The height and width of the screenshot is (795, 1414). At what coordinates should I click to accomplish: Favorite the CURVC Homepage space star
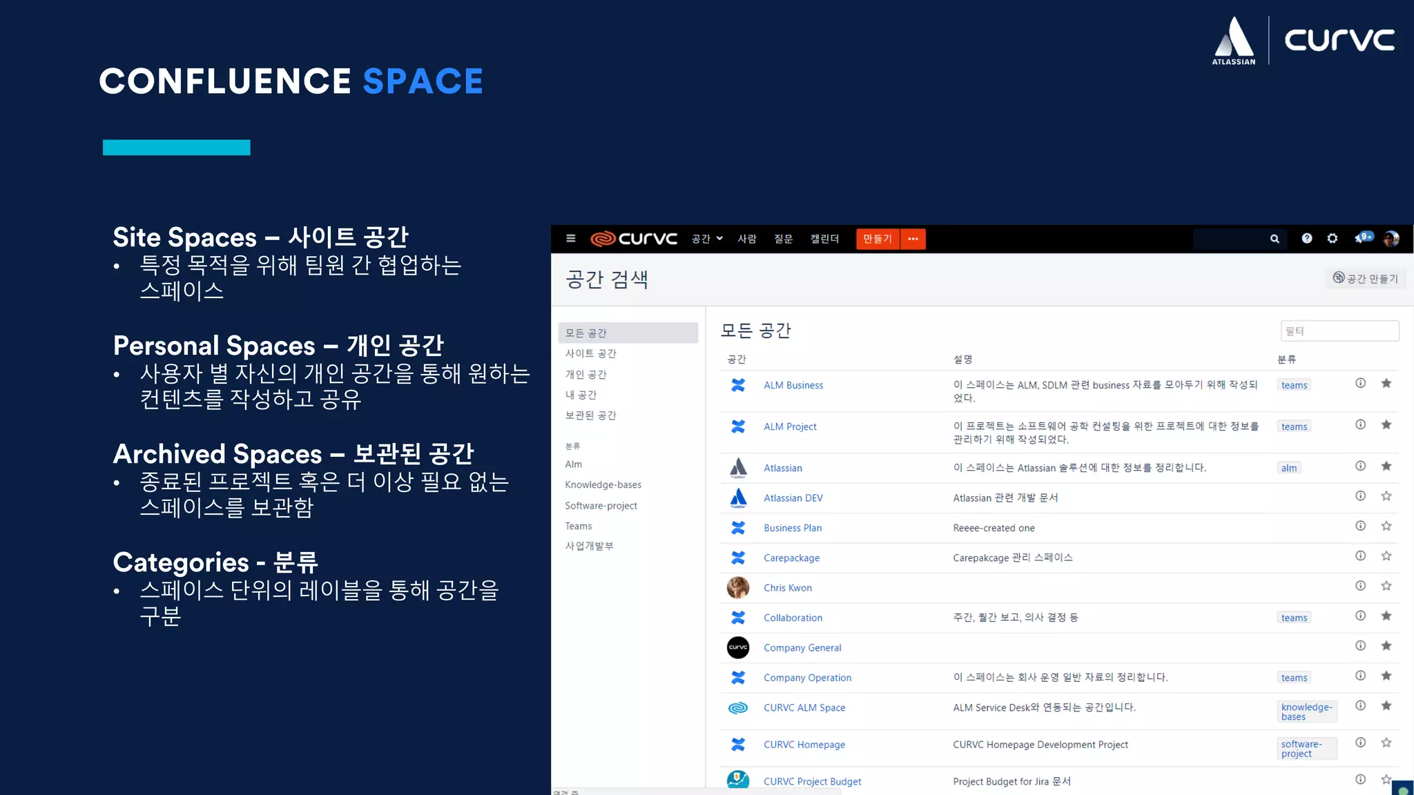point(1386,743)
